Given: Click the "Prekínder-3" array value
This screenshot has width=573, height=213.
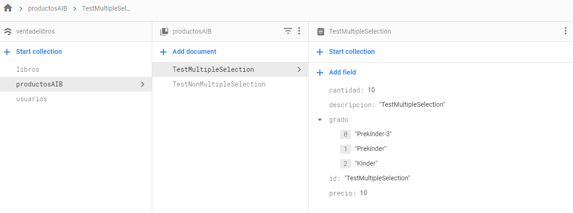Looking at the screenshot, I should coord(373,134).
